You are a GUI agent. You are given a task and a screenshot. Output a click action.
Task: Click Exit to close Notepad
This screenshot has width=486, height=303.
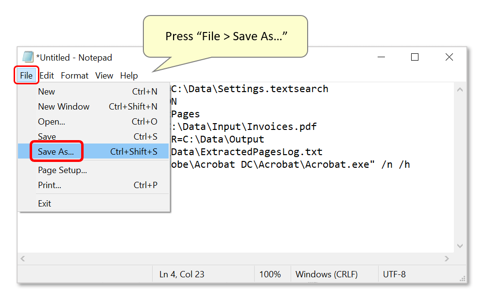coord(44,203)
